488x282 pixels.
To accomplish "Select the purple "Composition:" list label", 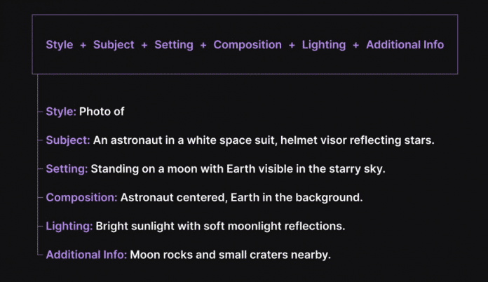I will pos(81,198).
